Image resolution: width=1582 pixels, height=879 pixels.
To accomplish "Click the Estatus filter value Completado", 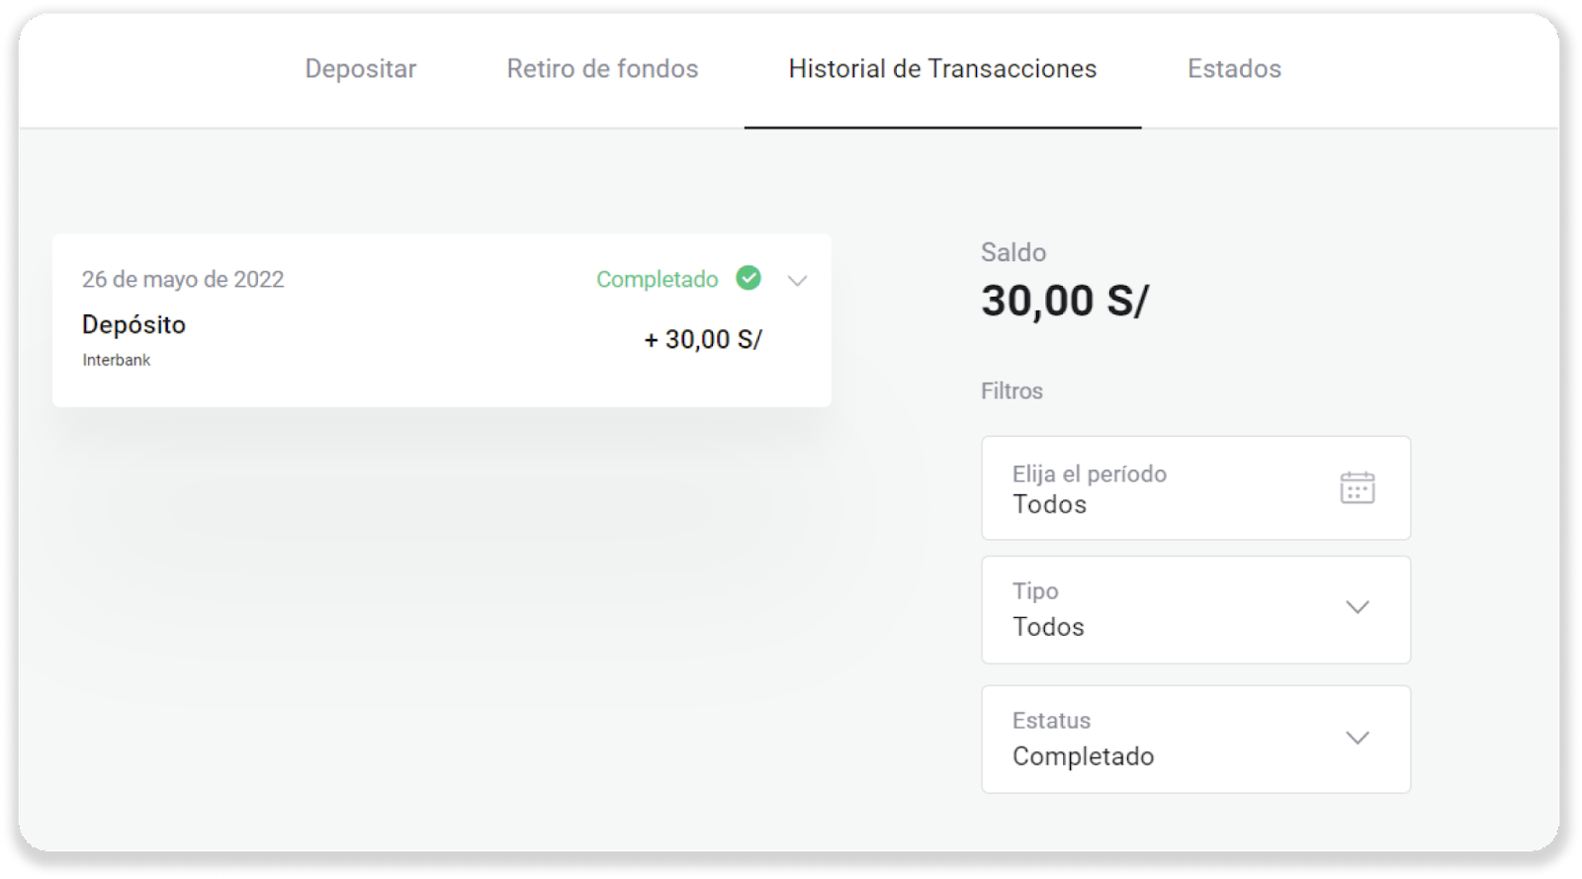I will (1083, 756).
